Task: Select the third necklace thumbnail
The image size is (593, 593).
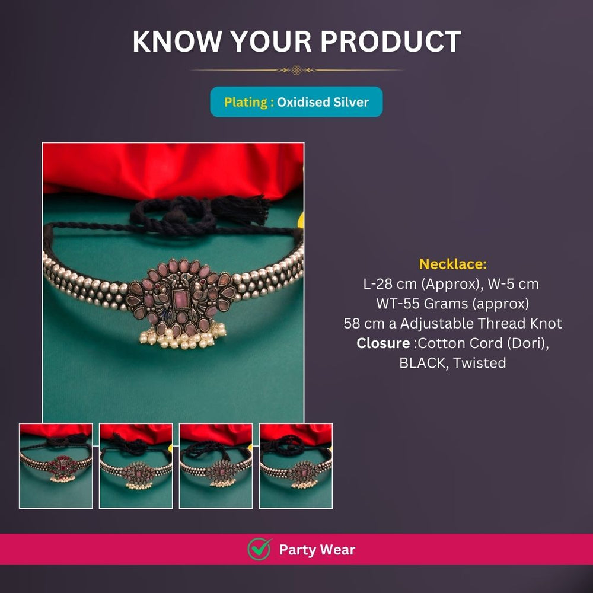Action: coord(216,466)
